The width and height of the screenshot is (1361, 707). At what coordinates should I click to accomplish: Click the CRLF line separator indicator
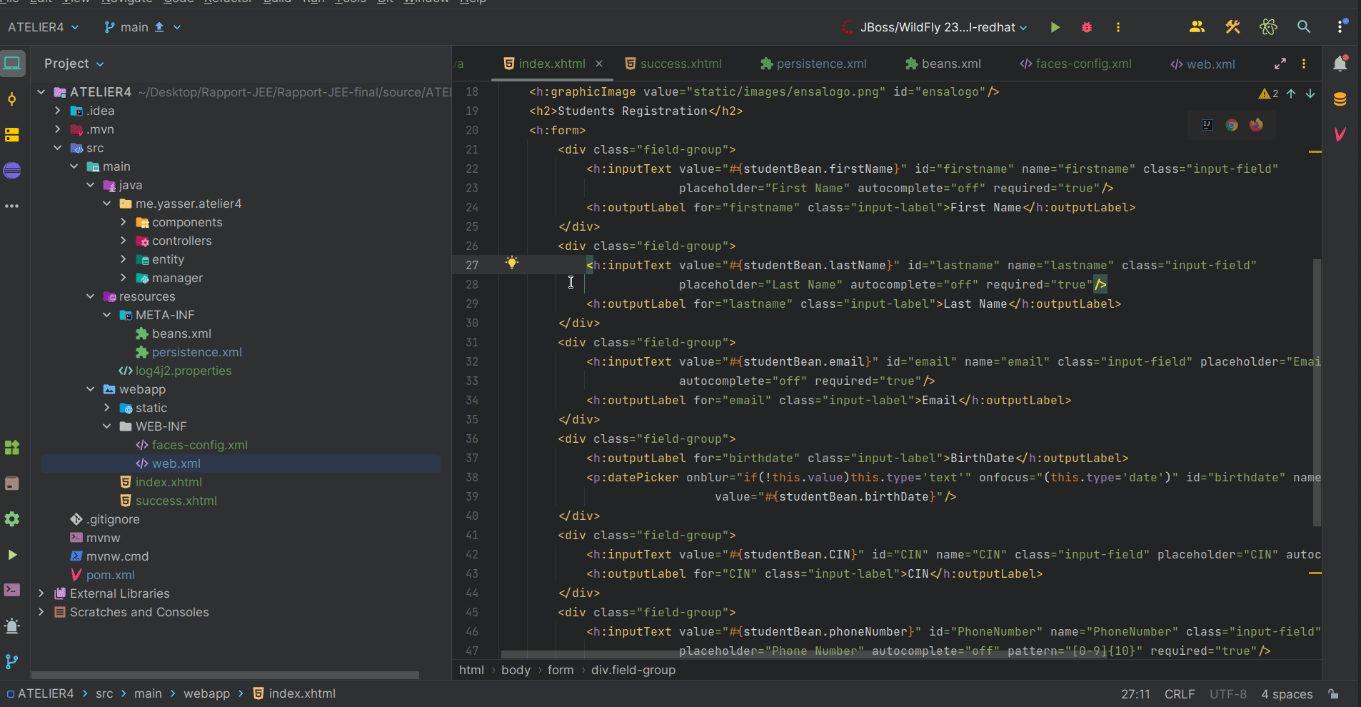pyautogui.click(x=1179, y=693)
